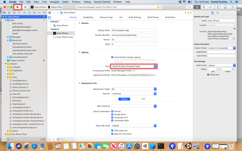Collapse the Signing section

click(x=79, y=52)
